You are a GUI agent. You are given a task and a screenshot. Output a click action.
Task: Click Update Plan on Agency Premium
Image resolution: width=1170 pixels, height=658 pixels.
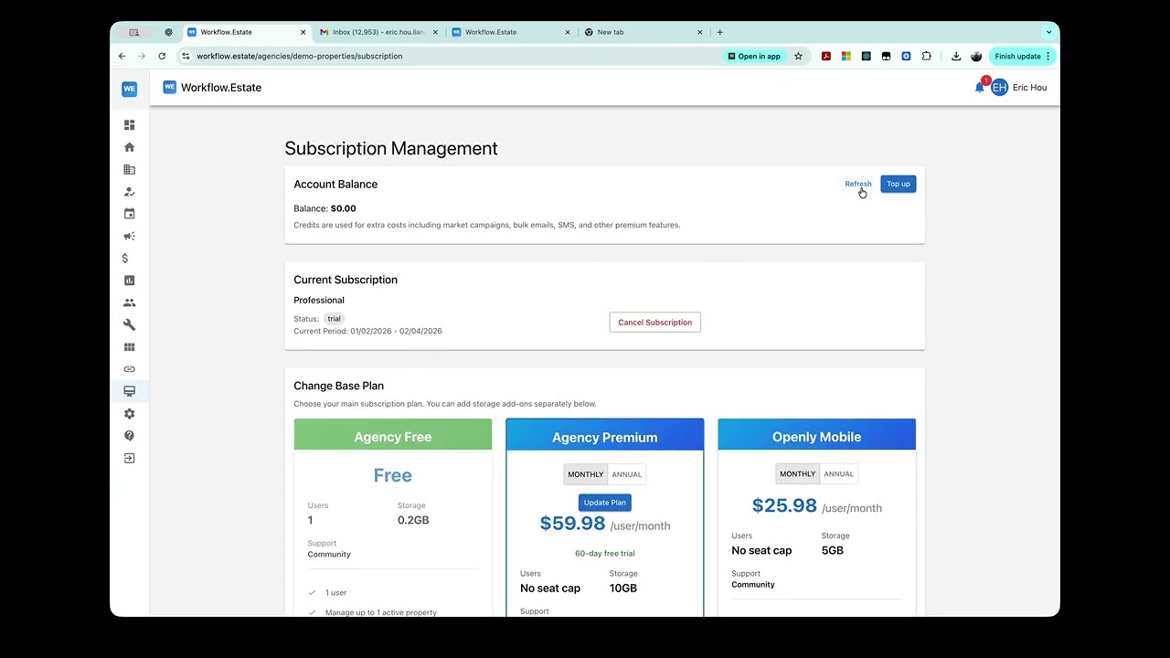[605, 503]
